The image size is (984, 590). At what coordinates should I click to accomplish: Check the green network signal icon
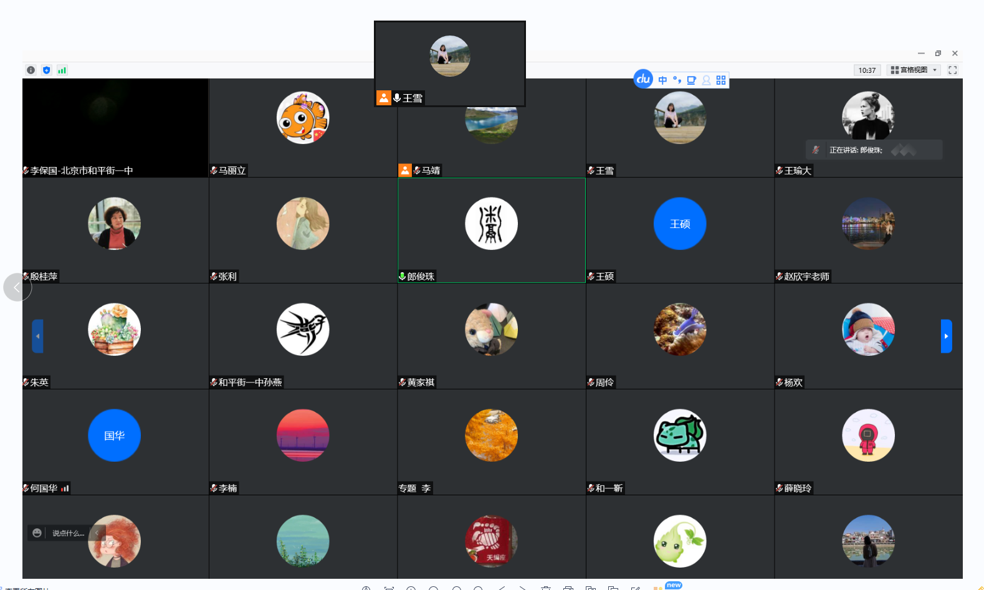click(x=62, y=70)
